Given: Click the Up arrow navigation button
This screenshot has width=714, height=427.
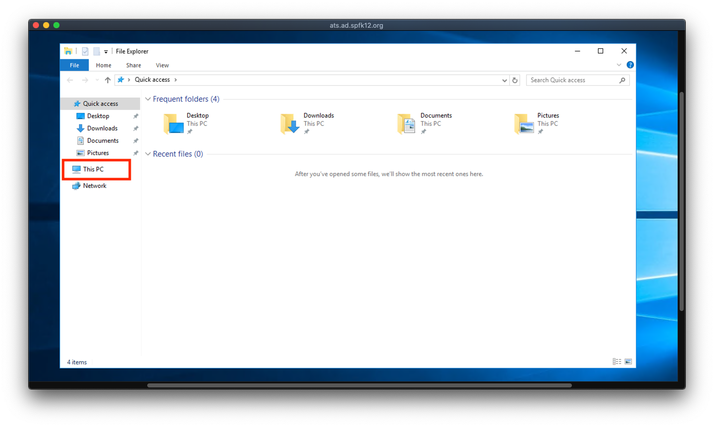Looking at the screenshot, I should point(108,80).
